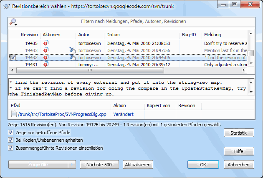
Task: Click the 'Kopiert von' column header
Action: click(160, 105)
